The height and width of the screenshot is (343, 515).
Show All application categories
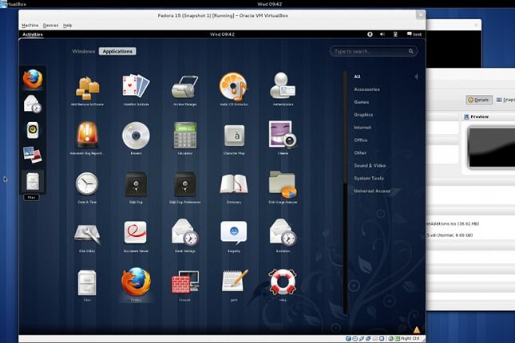(358, 77)
